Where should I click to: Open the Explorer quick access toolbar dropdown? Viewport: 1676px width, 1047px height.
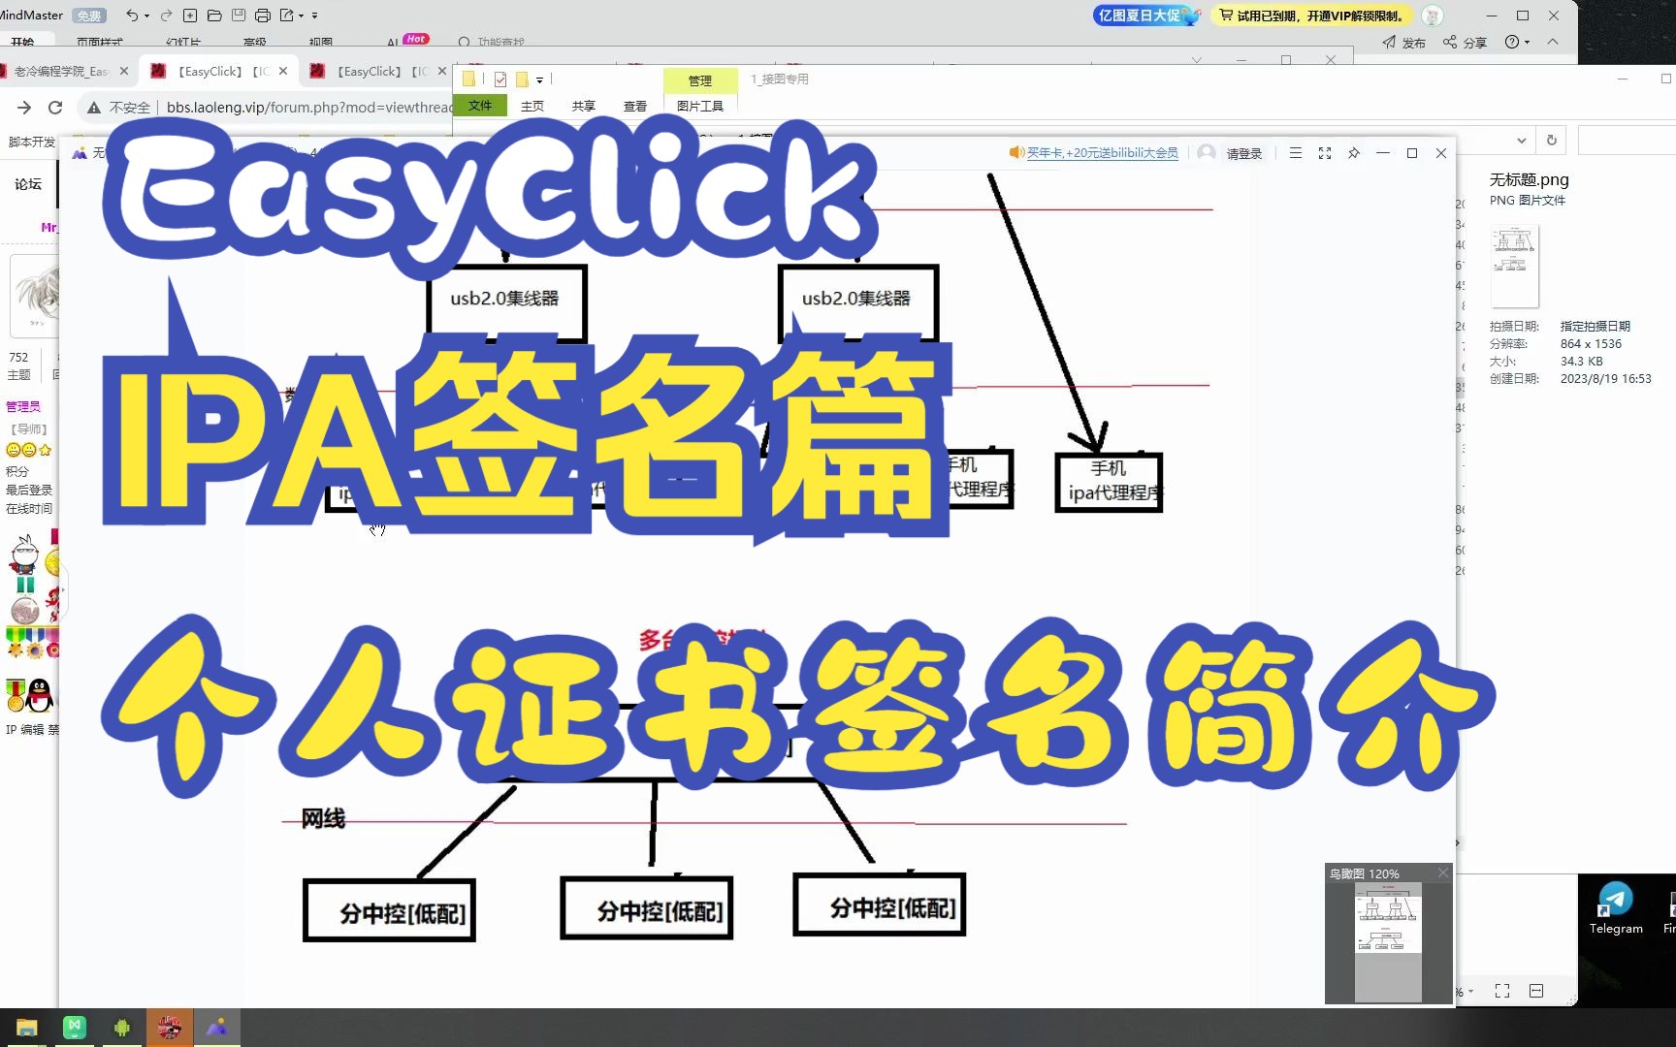point(539,80)
